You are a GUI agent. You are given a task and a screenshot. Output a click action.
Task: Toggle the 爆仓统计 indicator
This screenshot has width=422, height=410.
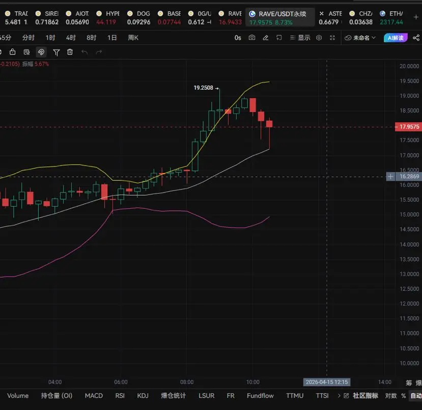[x=173, y=395]
